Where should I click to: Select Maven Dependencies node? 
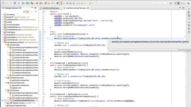coord(18,106)
